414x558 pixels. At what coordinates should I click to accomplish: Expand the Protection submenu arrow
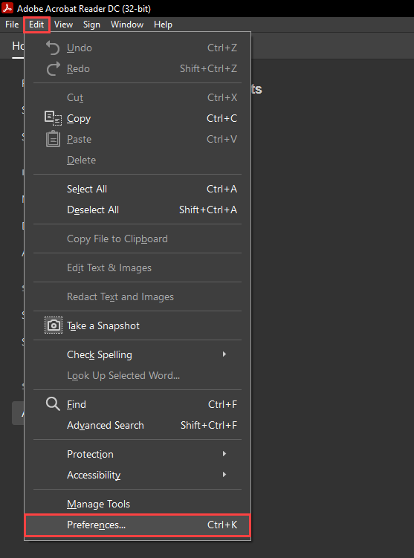point(224,454)
